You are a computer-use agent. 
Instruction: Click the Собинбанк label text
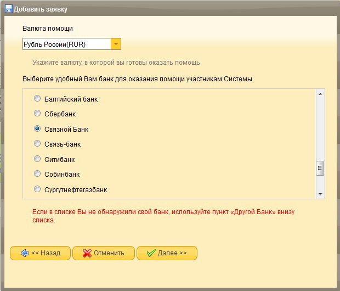tap(62, 175)
